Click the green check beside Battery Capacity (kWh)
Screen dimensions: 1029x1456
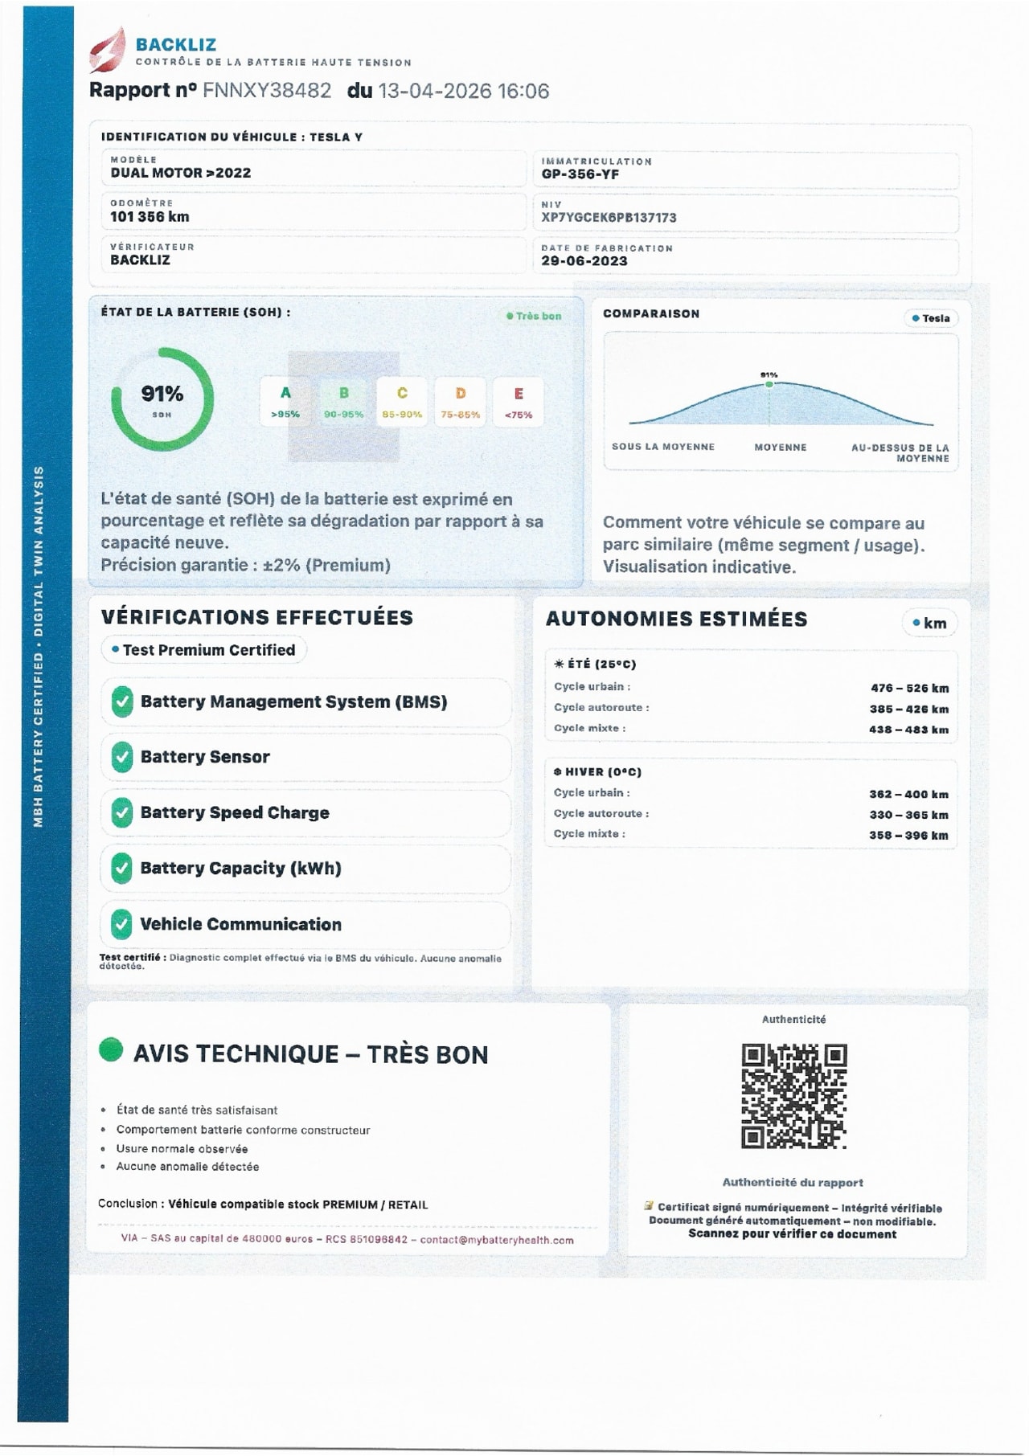[x=122, y=868]
